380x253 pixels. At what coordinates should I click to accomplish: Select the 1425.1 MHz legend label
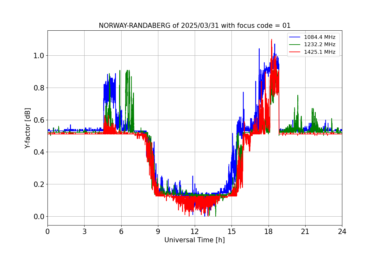point(320,52)
